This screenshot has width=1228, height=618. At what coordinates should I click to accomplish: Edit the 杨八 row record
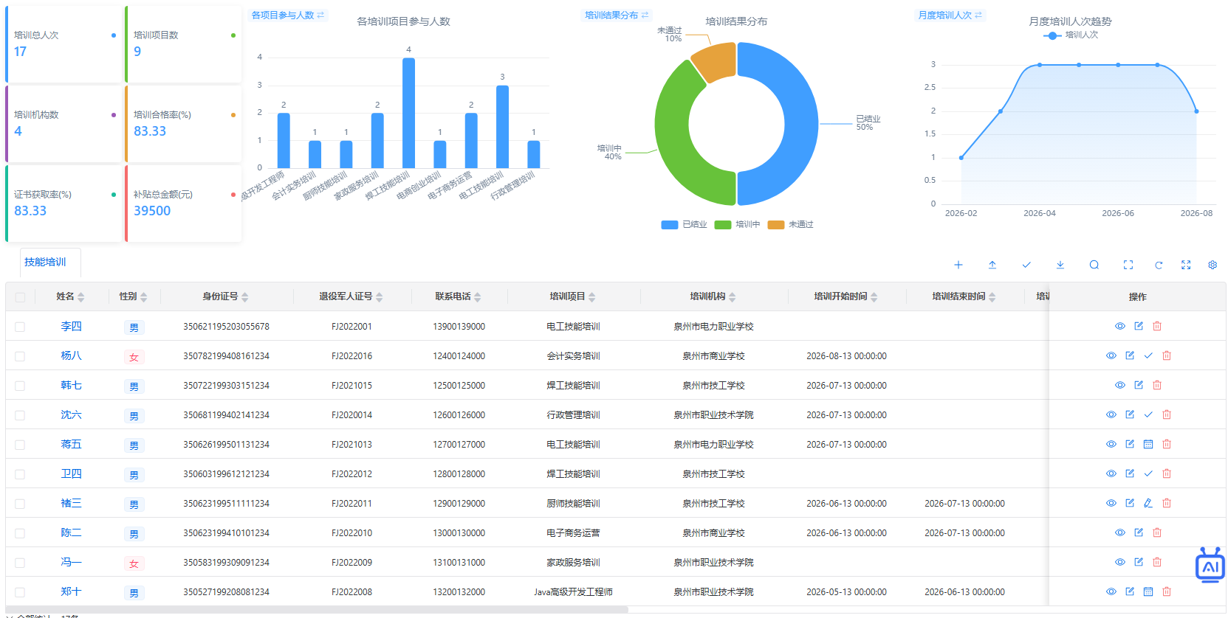coord(1130,355)
